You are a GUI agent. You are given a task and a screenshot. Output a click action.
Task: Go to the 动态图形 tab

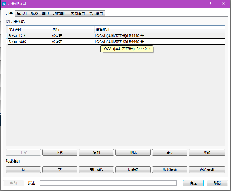tap(60, 14)
